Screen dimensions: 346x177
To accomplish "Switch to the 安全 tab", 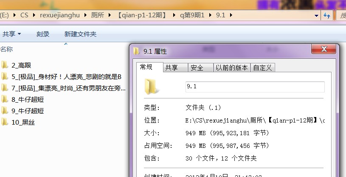I will pyautogui.click(x=197, y=68).
